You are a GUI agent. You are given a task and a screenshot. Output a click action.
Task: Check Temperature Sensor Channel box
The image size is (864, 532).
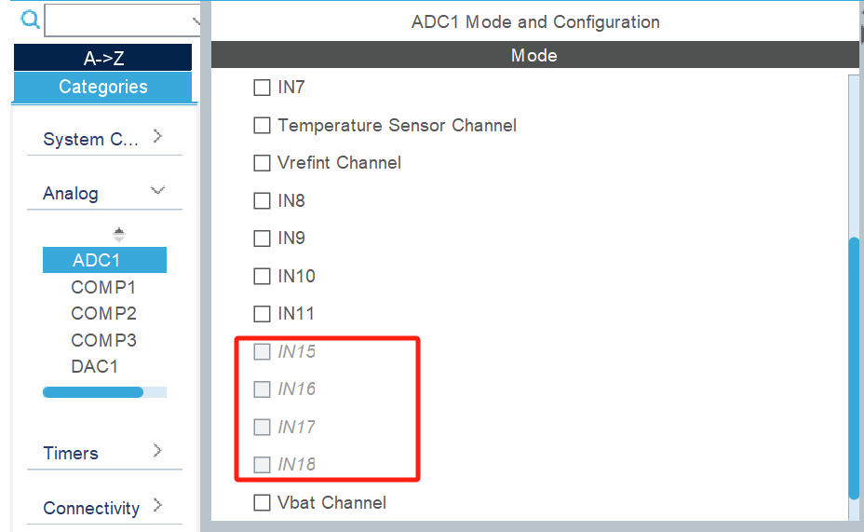[x=263, y=125]
